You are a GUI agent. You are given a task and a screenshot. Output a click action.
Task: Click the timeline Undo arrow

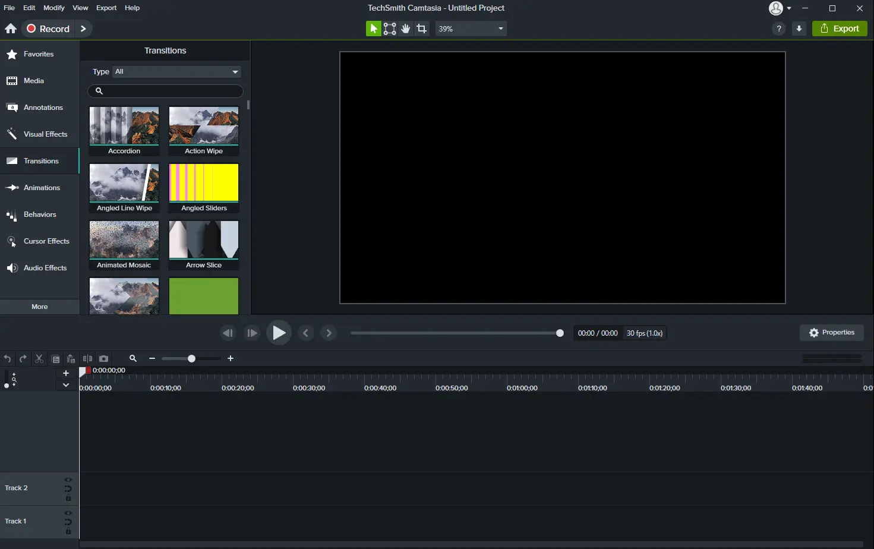(x=7, y=359)
